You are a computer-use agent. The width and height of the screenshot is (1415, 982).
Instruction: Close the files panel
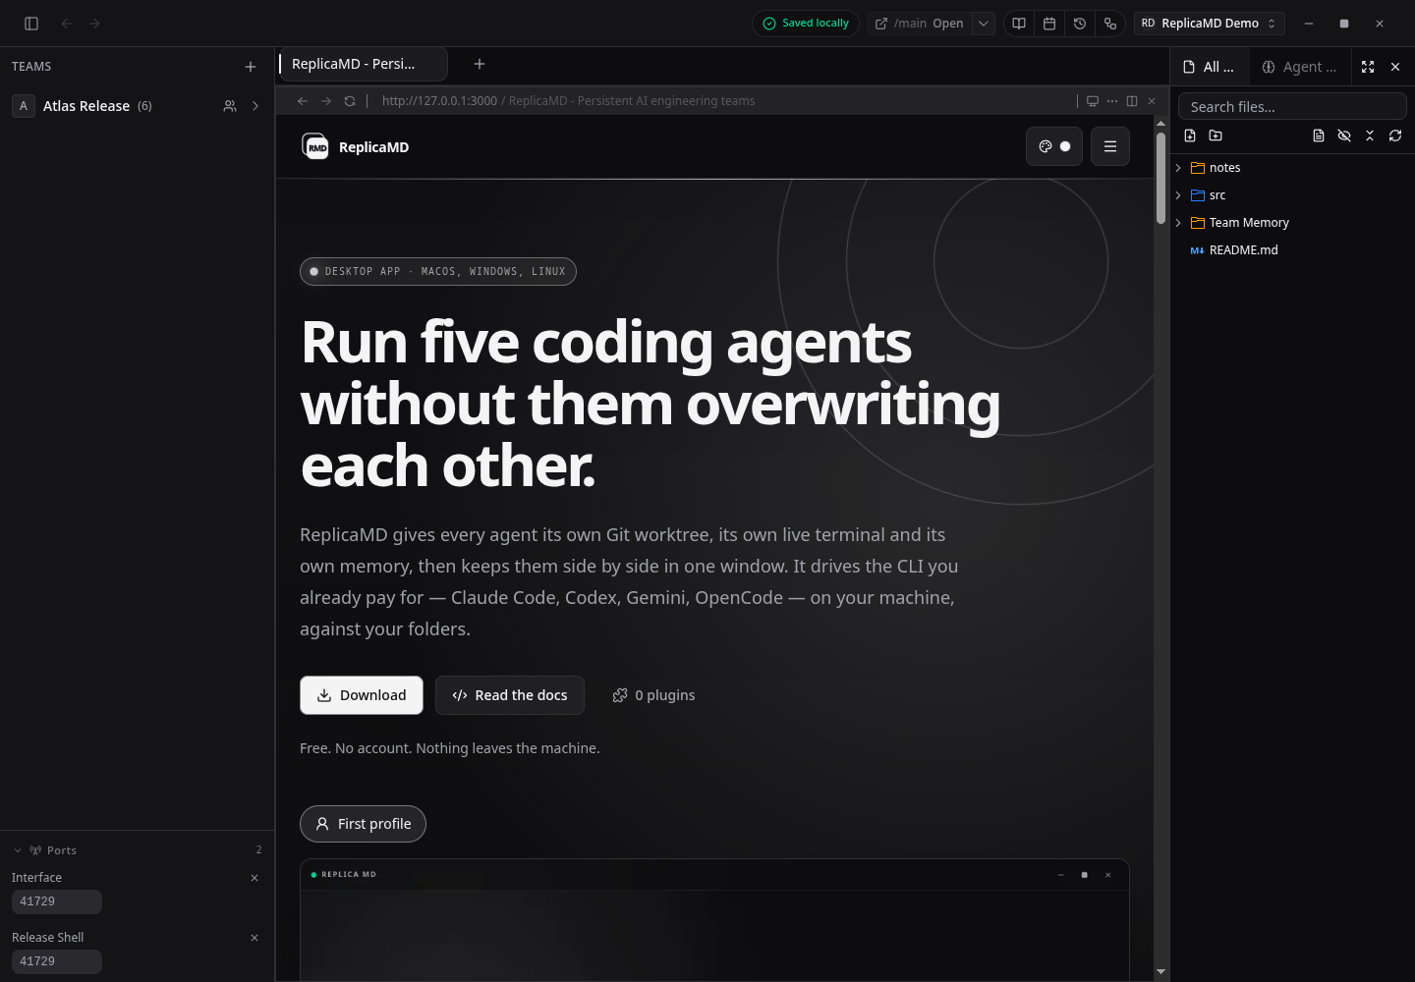click(1395, 67)
